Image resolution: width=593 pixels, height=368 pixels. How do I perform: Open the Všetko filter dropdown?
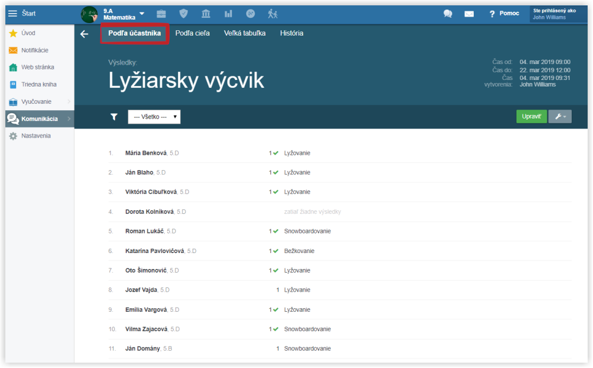pos(154,117)
